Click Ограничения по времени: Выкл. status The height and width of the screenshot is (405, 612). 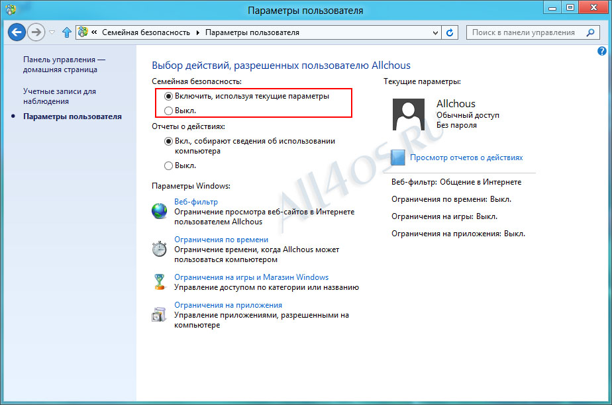pyautogui.click(x=451, y=199)
